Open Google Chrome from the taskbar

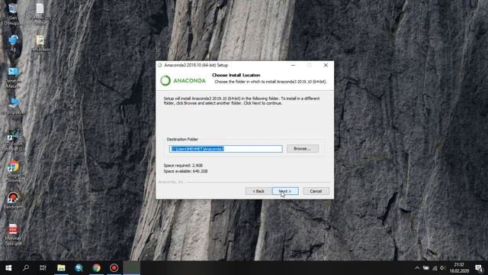[97, 268]
